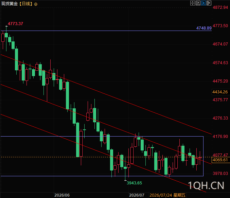Click the circled plus icon beside 日线
Viewport: 230px width, 198px height.
(x=36, y=4)
